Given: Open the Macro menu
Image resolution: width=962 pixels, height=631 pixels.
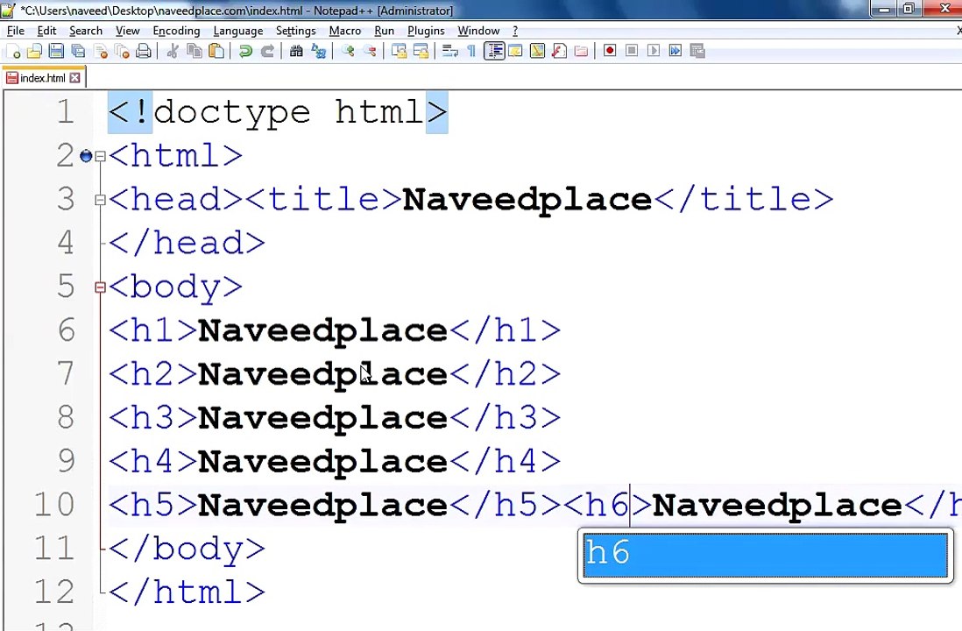Looking at the screenshot, I should (345, 31).
